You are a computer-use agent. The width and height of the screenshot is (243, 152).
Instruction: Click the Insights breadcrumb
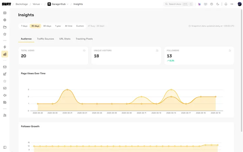(x=78, y=4)
